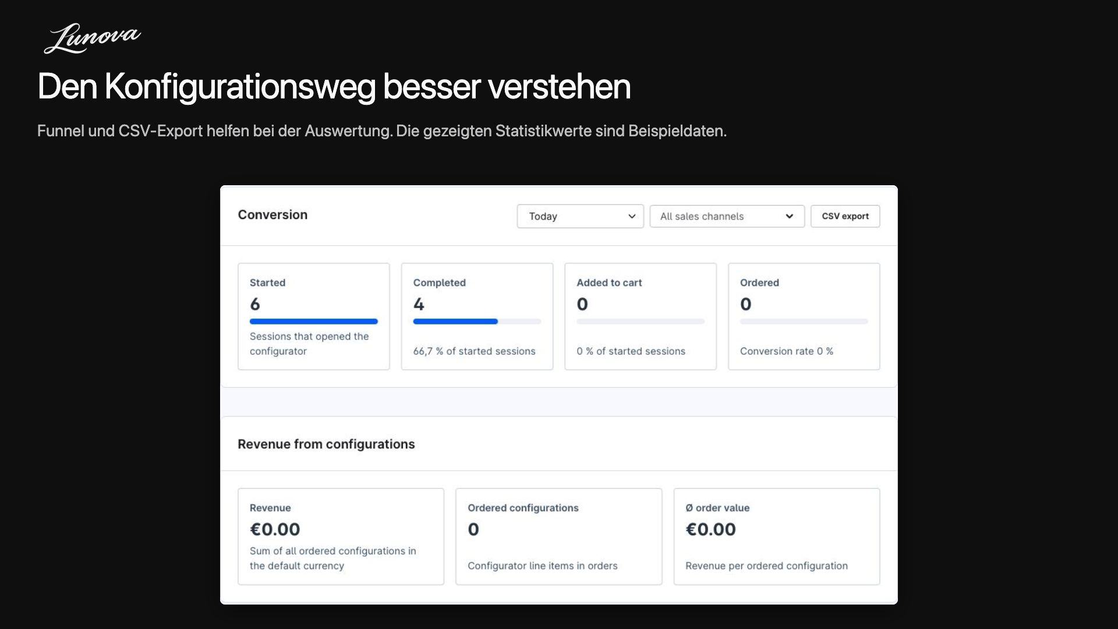The width and height of the screenshot is (1118, 629).
Task: Click the 'Funnel und CSV-Export' subtitle text
Action: 382,131
